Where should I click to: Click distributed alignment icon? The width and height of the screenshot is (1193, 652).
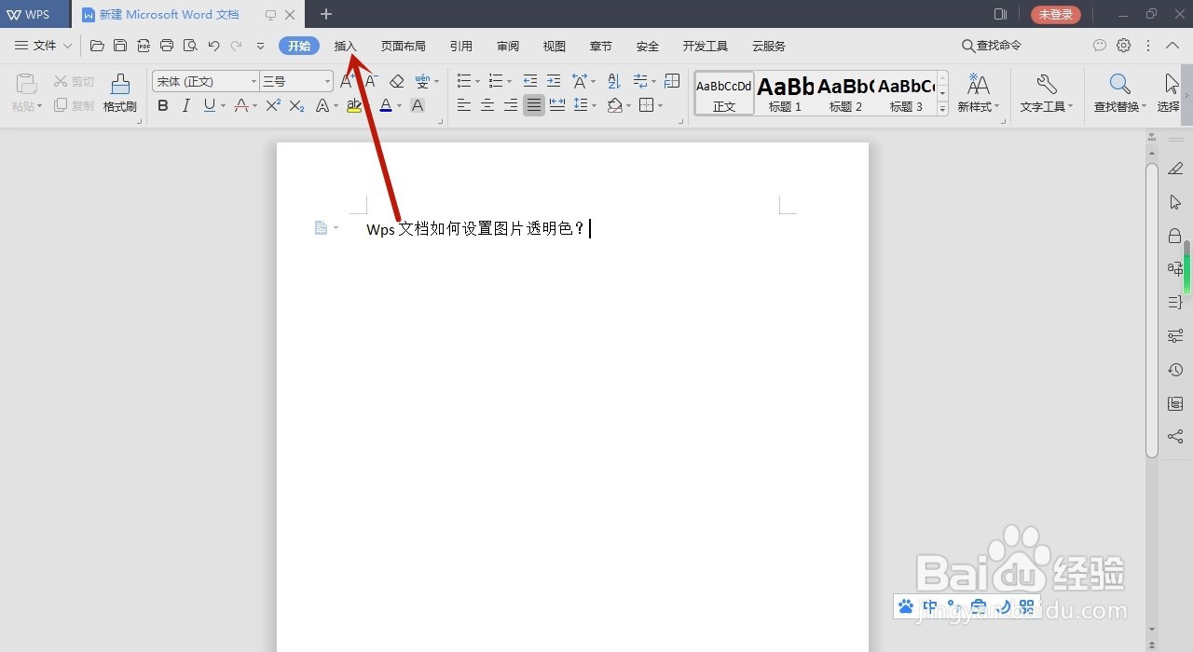click(557, 106)
